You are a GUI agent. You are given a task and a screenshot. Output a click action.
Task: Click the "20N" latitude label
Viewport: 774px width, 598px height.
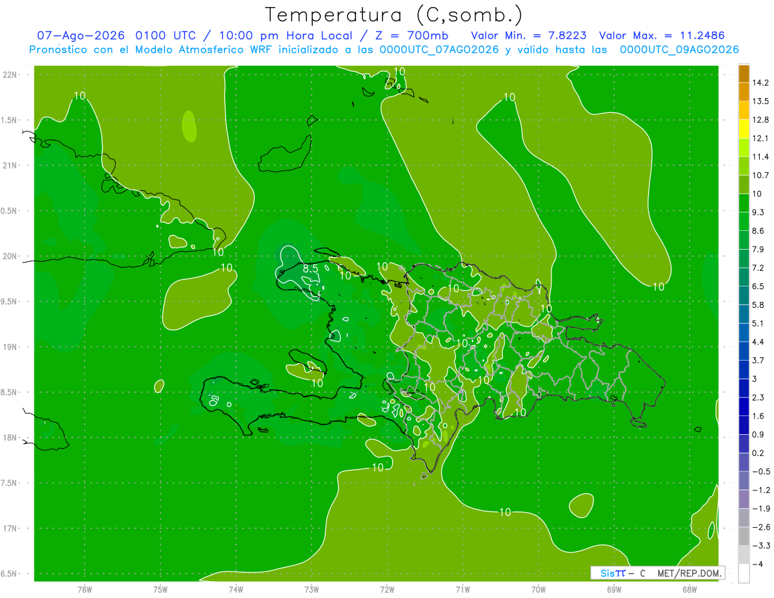(x=10, y=256)
